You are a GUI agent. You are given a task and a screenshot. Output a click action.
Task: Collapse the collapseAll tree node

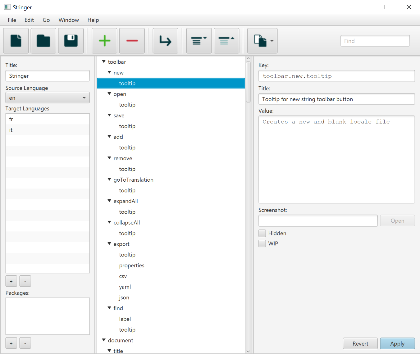point(109,222)
